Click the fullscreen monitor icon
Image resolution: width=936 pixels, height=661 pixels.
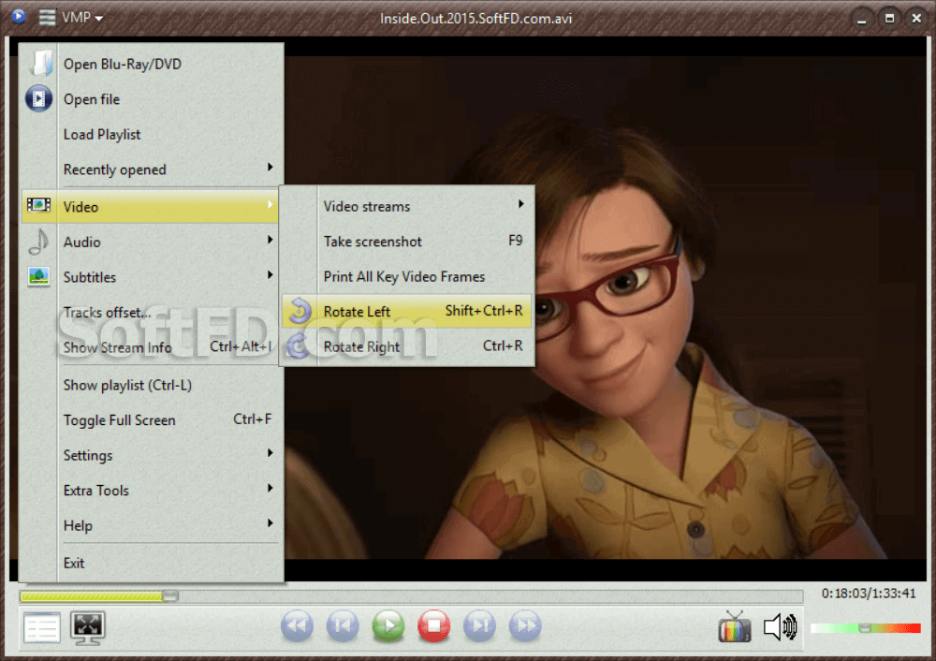tap(88, 627)
